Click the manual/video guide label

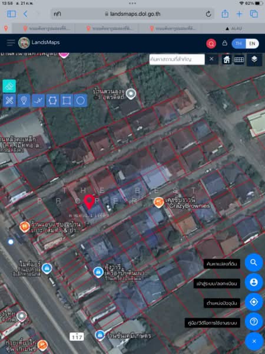point(212,323)
